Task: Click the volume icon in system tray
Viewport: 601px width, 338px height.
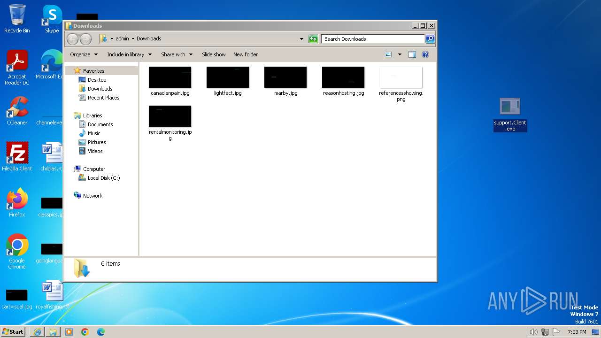Action: tap(533, 332)
